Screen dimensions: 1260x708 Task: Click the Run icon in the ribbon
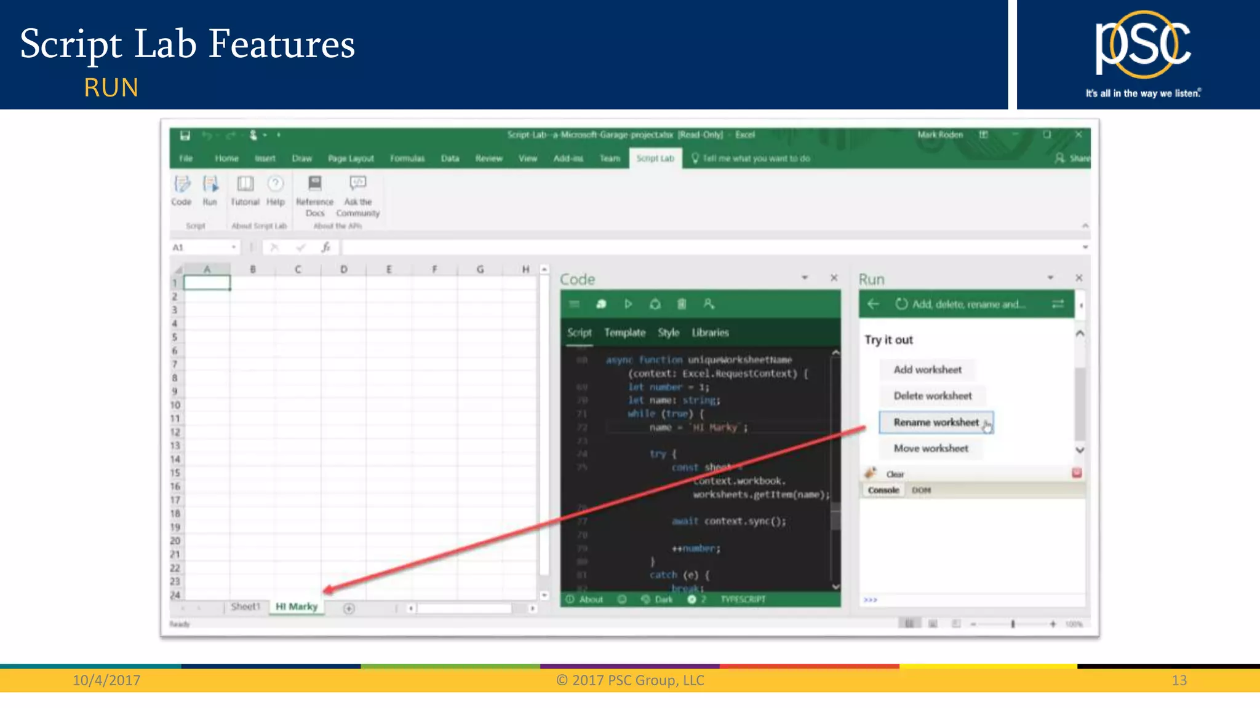pyautogui.click(x=210, y=190)
